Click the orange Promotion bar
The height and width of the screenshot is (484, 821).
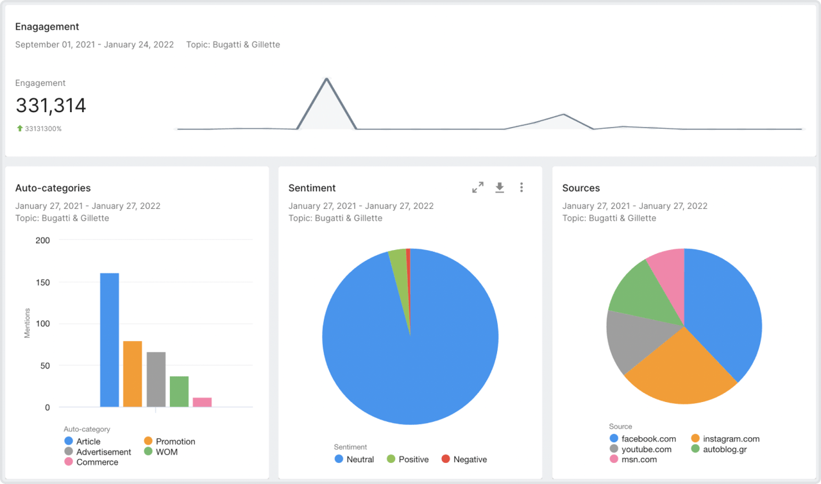[132, 374]
